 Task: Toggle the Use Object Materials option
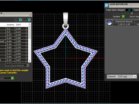17,65
